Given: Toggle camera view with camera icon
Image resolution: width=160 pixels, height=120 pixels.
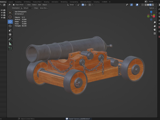Looking at the screenshot, I should pos(155,30).
